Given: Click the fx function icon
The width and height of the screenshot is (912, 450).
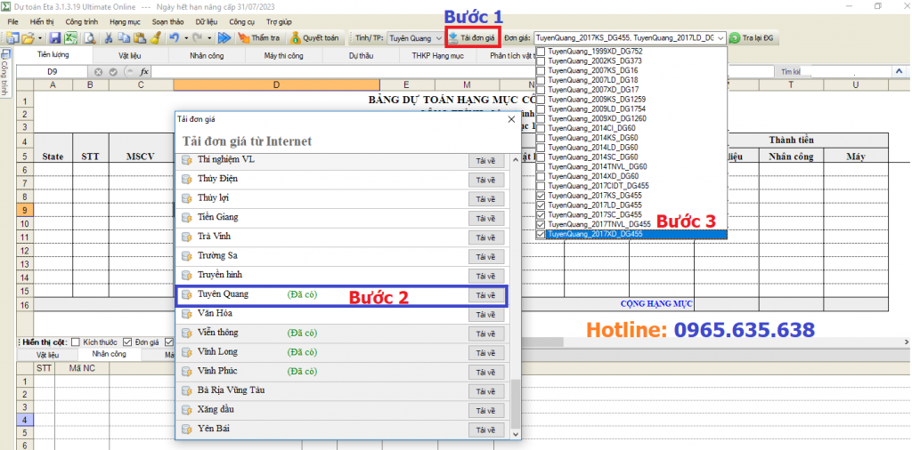Looking at the screenshot, I should click(x=143, y=71).
